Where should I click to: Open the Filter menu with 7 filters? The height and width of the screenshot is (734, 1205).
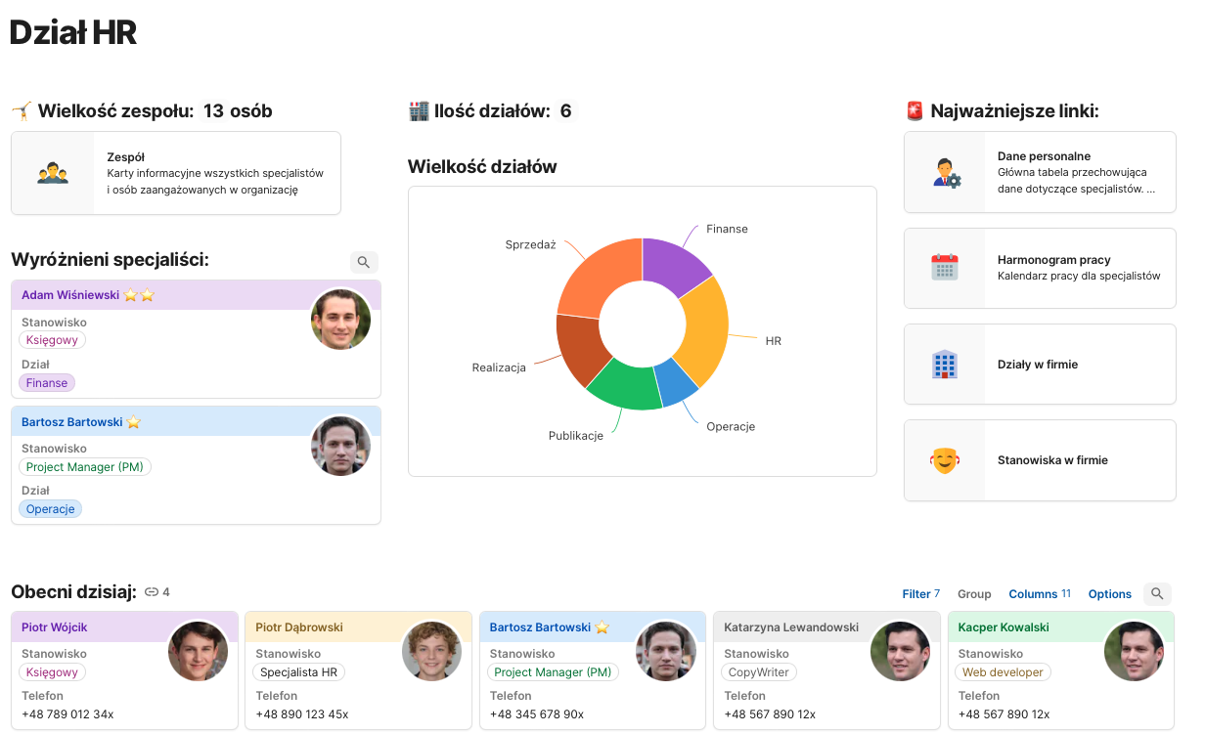click(920, 594)
